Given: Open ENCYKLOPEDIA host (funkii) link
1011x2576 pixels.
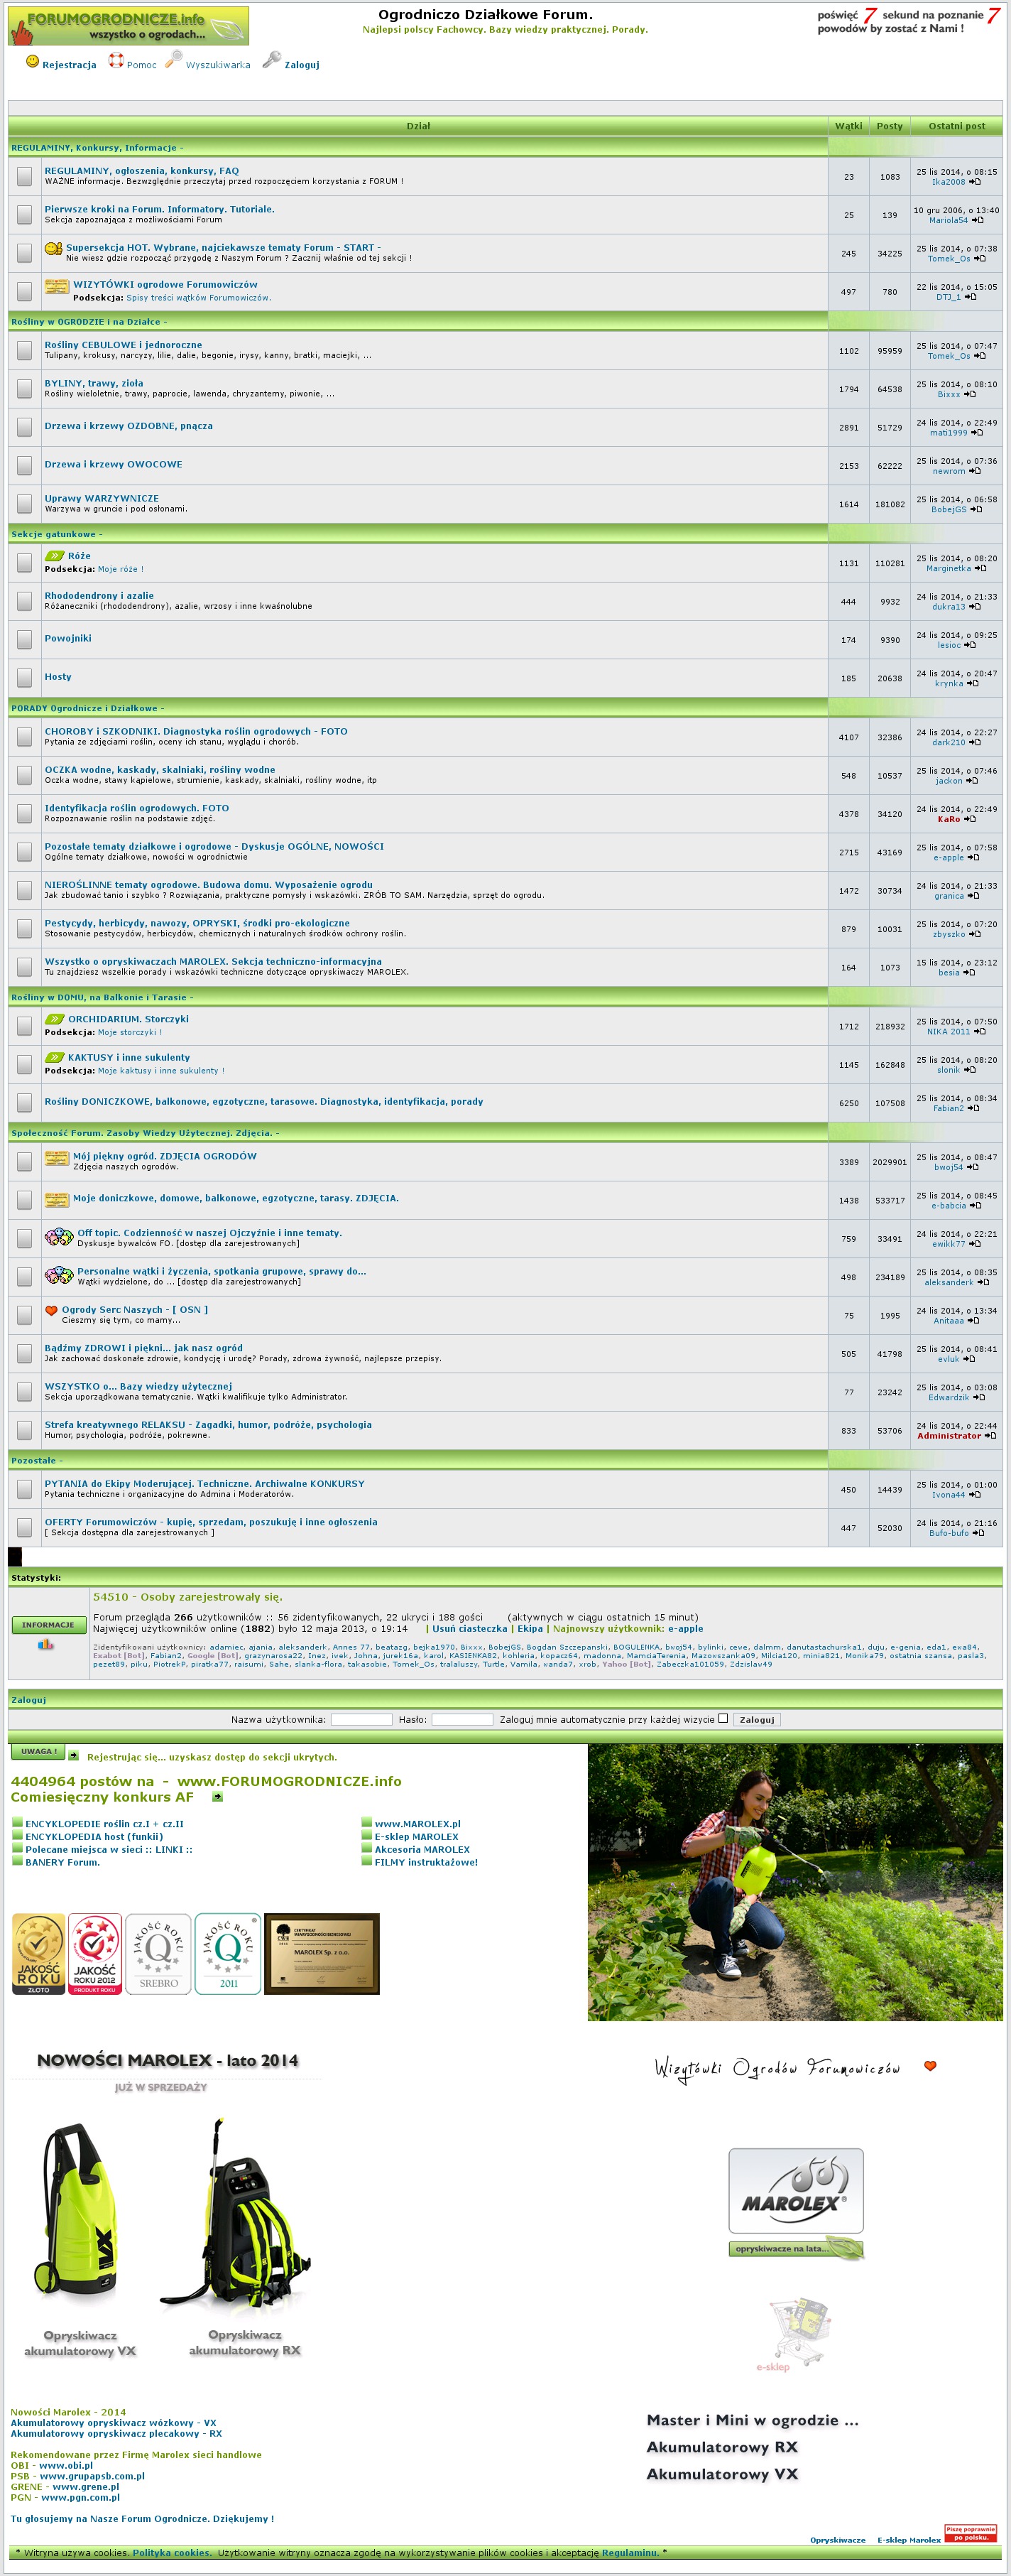Looking at the screenshot, I should point(94,1836).
